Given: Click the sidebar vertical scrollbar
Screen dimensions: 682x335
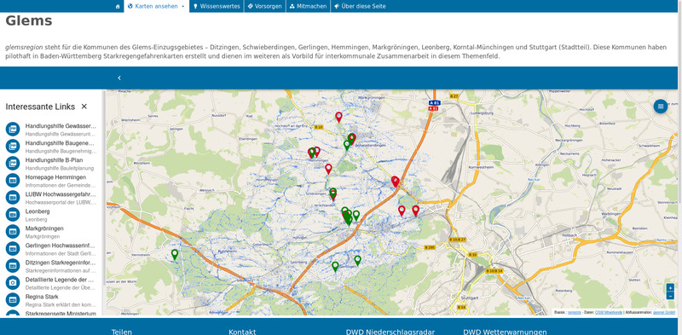Looking at the screenshot, I should pos(103,202).
